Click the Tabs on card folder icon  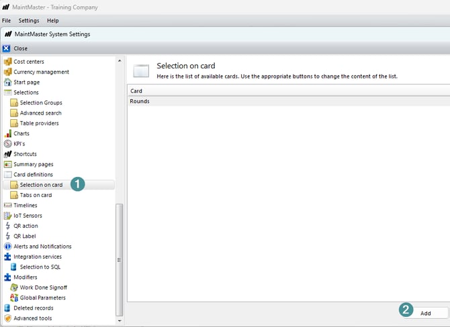pos(14,195)
